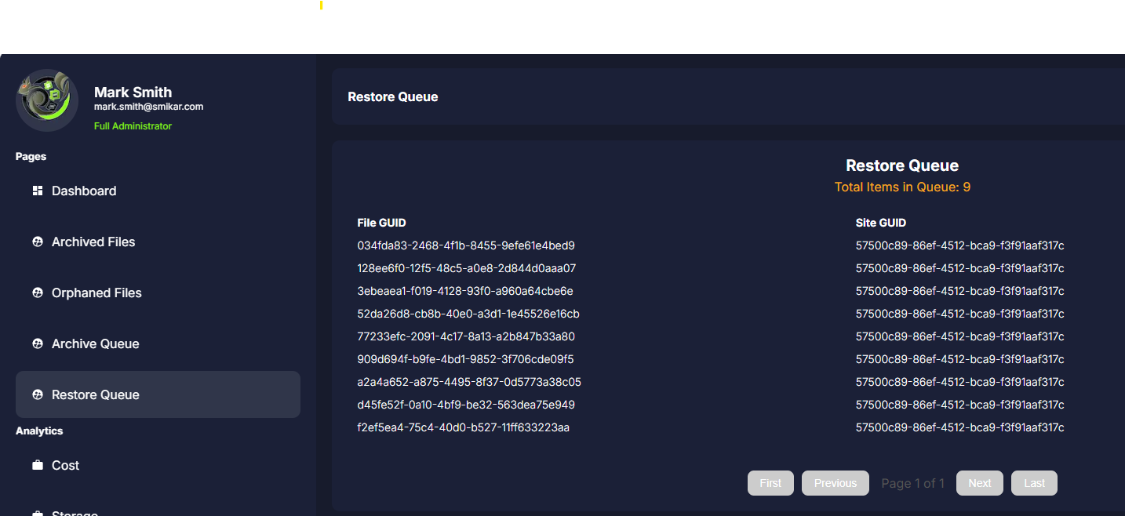Click the Orphaned Files sidebar icon
Viewport: 1125px width, 516px height.
37,293
